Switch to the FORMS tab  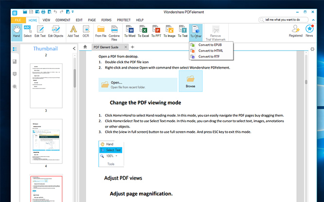click(106, 20)
